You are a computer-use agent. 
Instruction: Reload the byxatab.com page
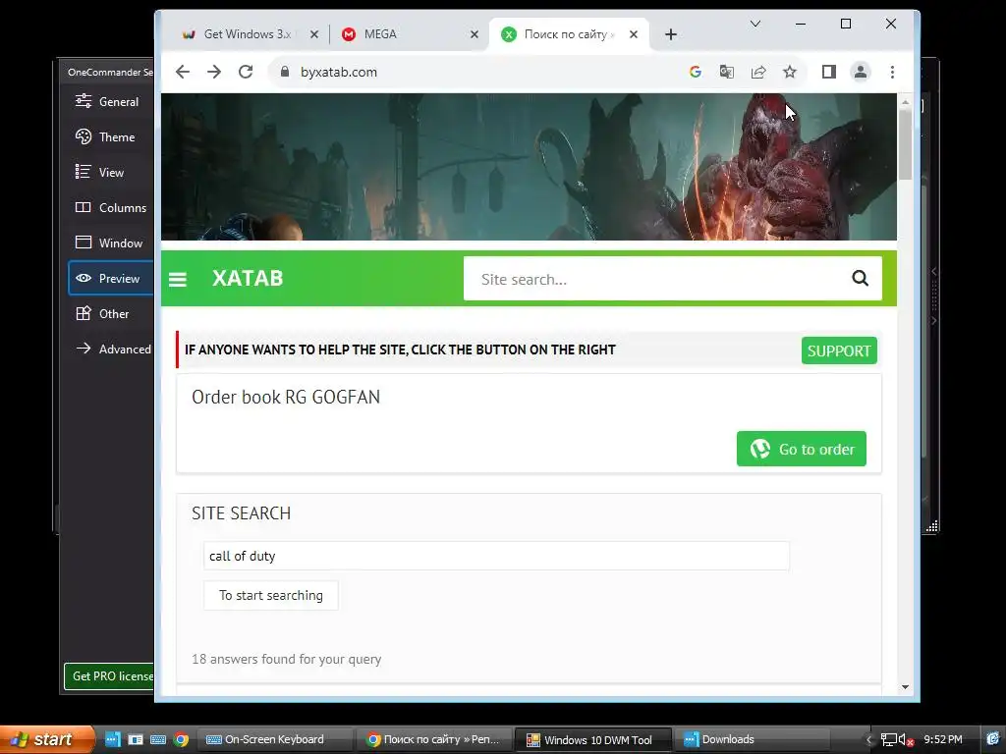(x=246, y=72)
